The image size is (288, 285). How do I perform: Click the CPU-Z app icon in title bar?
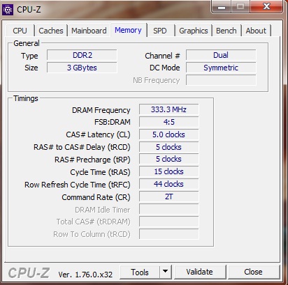[x=8, y=10]
